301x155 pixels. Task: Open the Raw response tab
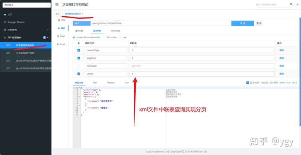click(x=95, y=82)
